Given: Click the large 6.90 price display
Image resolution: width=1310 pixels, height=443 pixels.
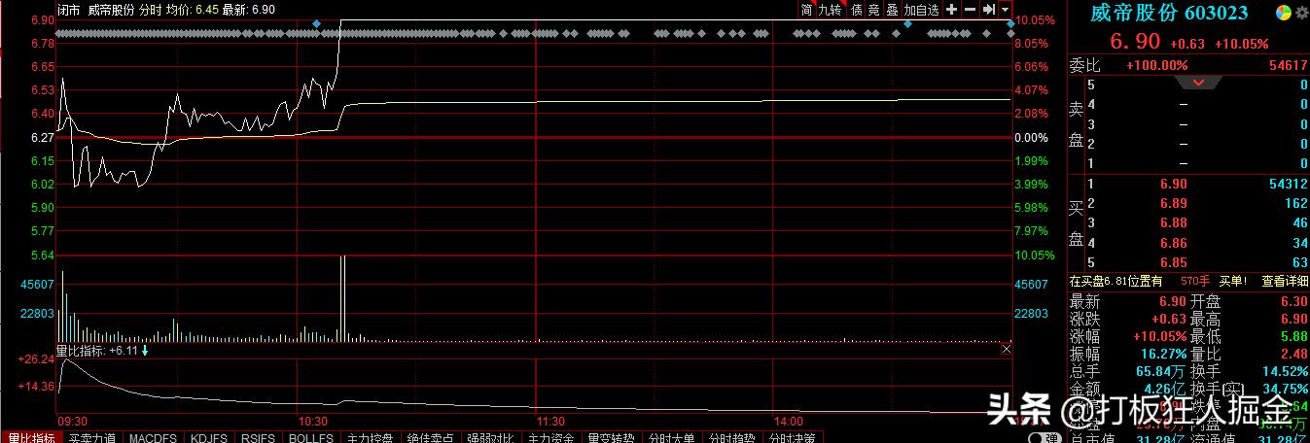Looking at the screenshot, I should [1136, 41].
